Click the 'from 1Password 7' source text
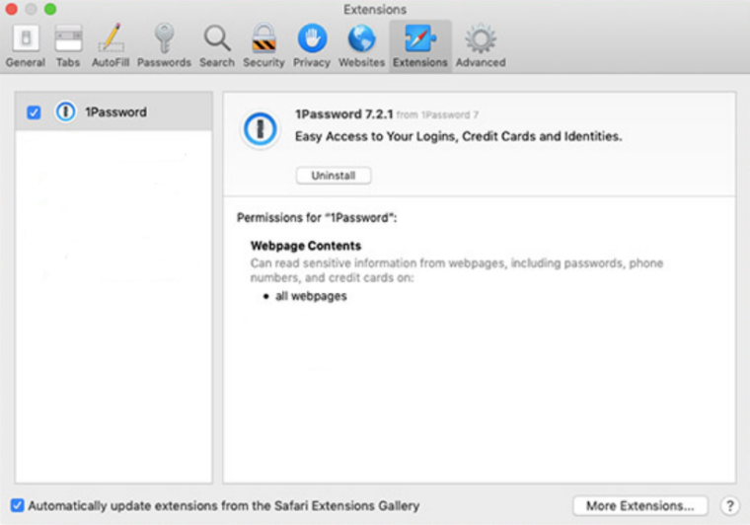The image size is (750, 525). click(437, 114)
